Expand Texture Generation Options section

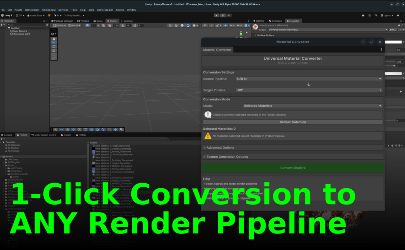click(293, 157)
